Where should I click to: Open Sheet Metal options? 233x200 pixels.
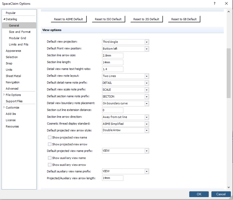[x=13, y=76]
